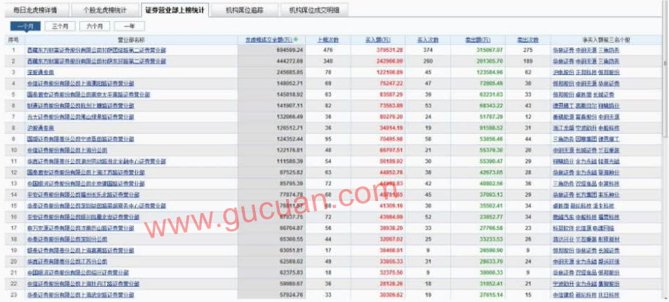Open the 机构席位成交明细 tab
Viewport: 669px width, 302px height.
coord(314,10)
